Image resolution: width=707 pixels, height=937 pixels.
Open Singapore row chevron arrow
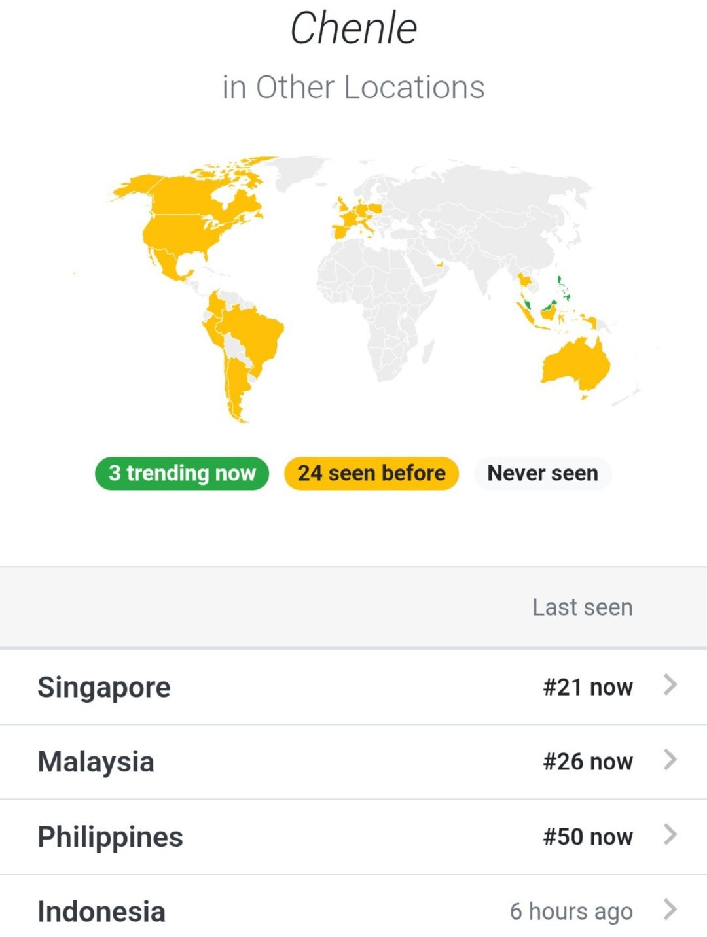click(670, 685)
